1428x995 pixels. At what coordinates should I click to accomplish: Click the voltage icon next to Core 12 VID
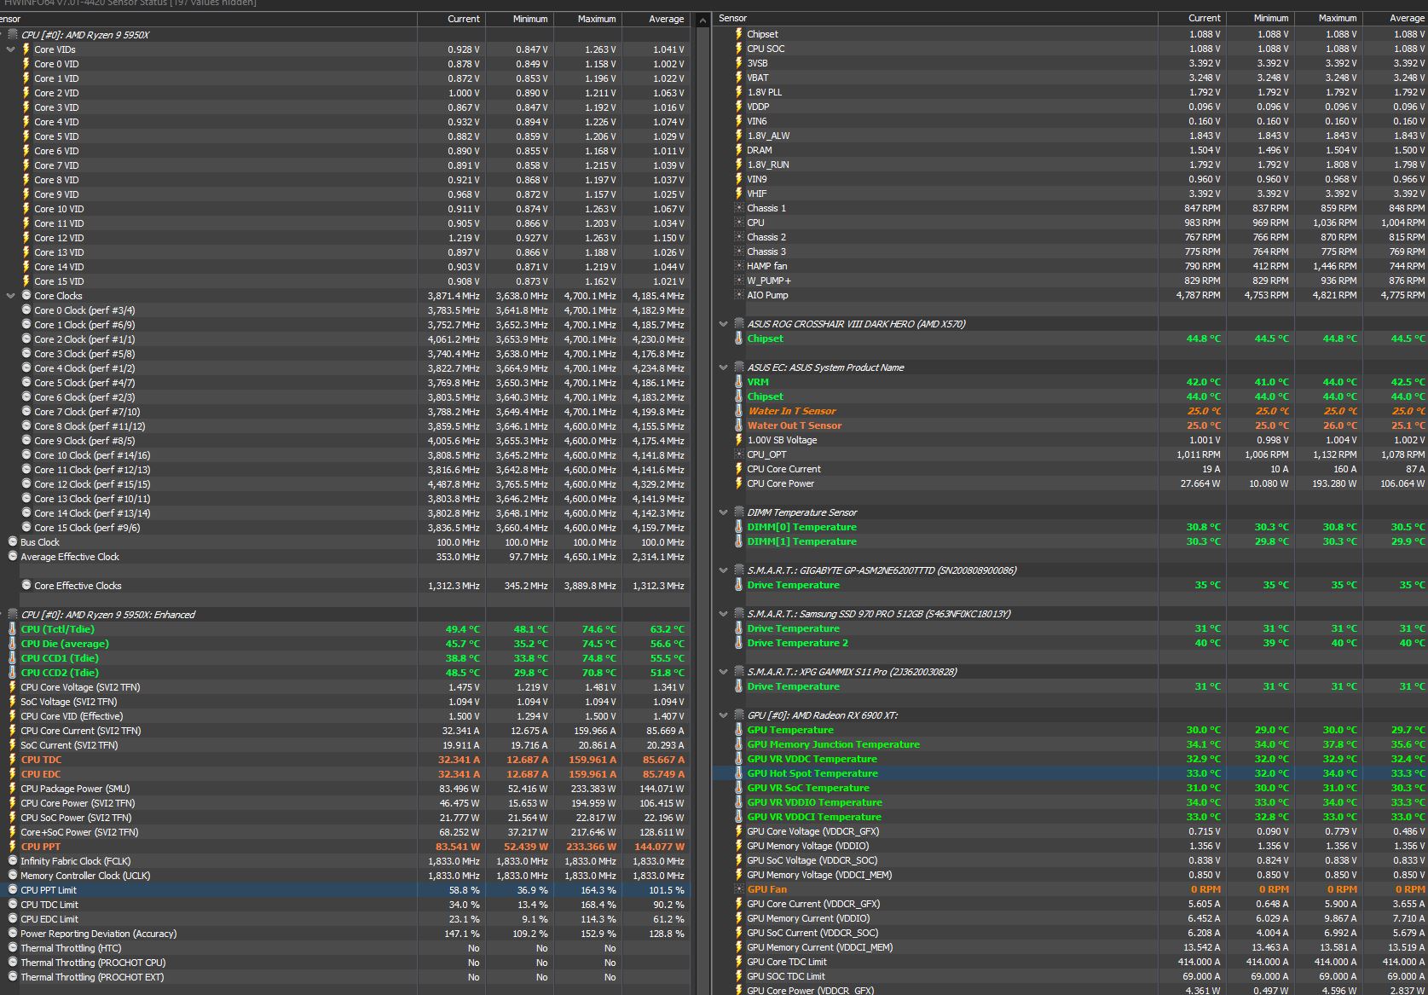(x=26, y=238)
